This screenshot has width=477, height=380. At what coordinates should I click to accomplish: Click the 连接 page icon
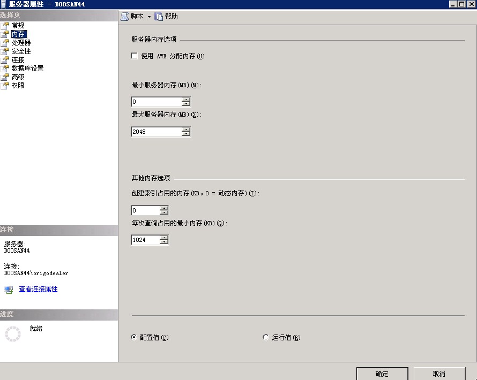point(5,59)
